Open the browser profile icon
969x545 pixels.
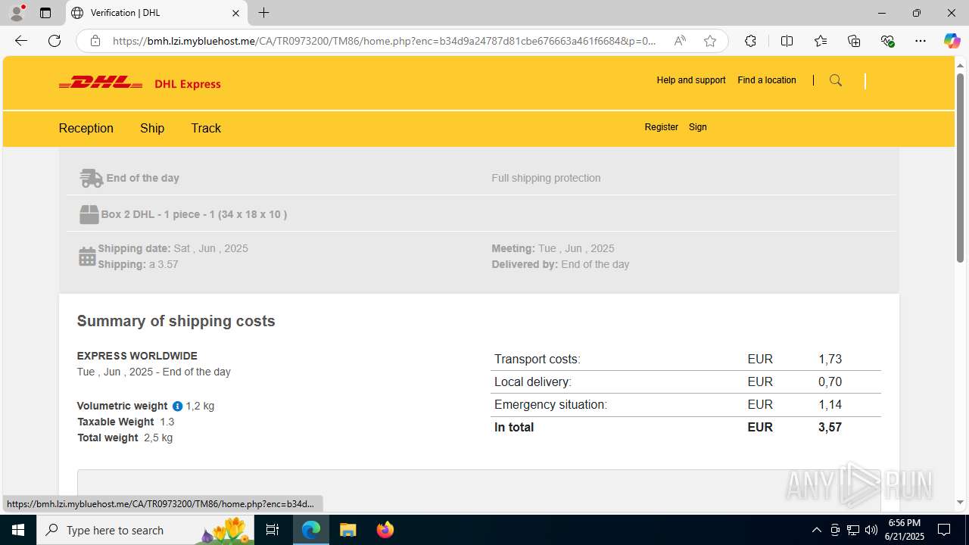pos(16,13)
